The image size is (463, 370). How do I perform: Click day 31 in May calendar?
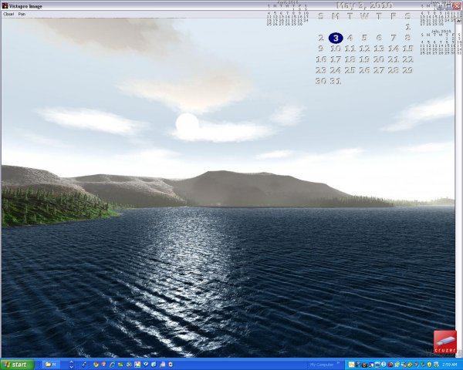coord(335,81)
